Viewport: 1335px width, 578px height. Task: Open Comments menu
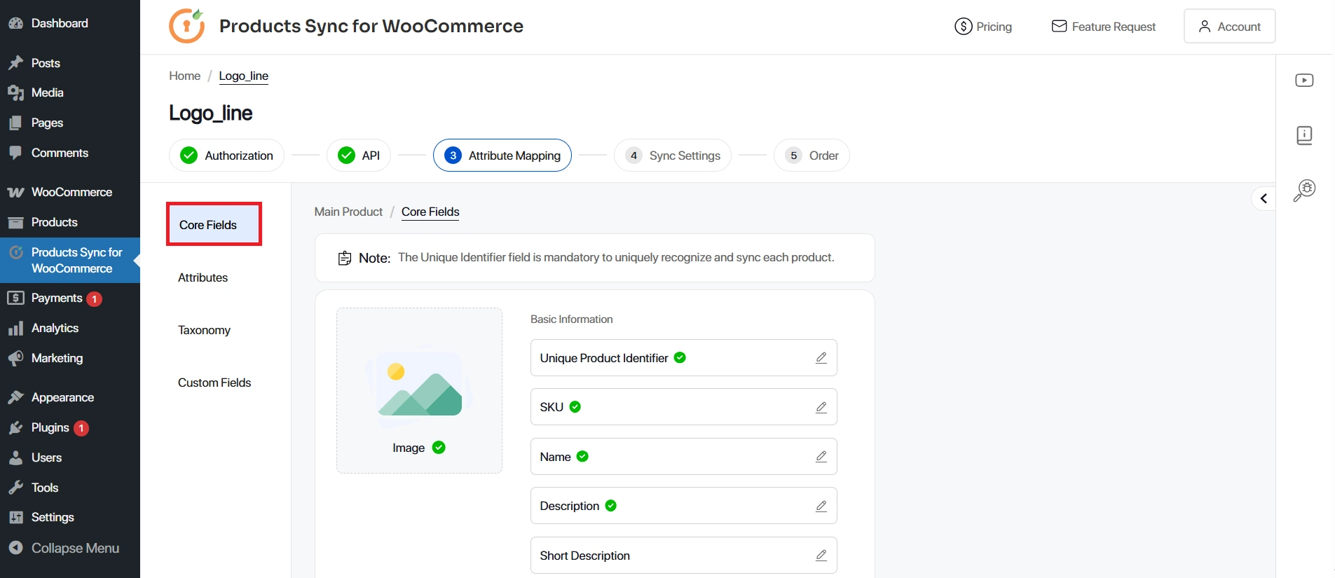(x=70, y=153)
